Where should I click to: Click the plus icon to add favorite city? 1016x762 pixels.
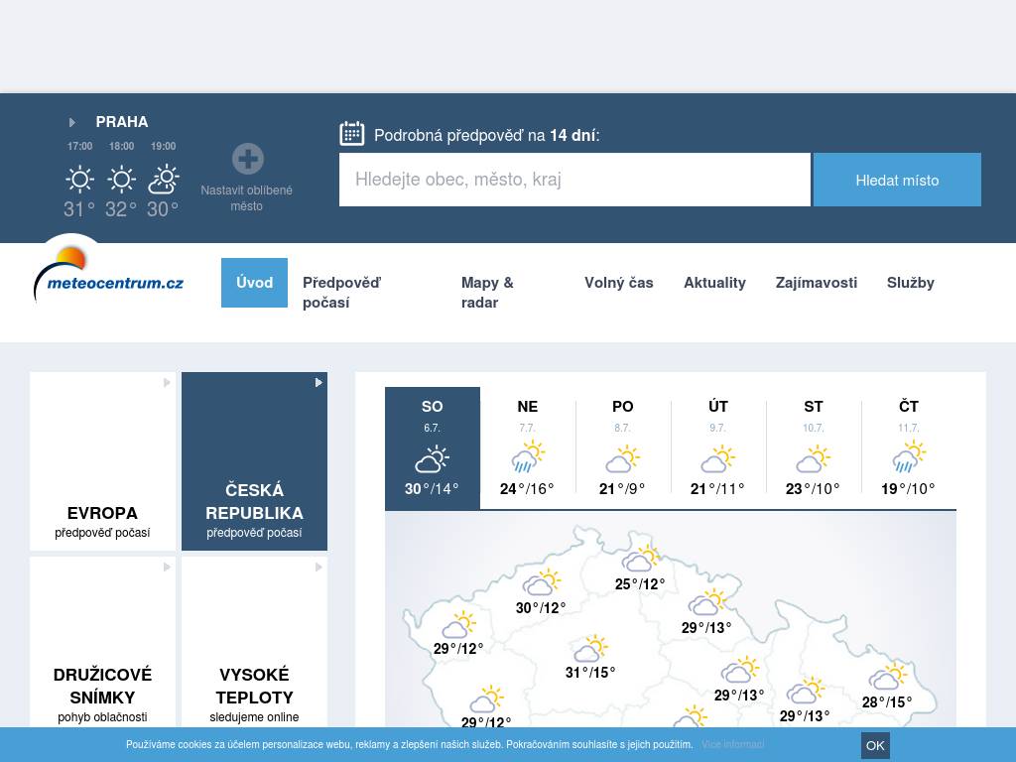point(247,159)
